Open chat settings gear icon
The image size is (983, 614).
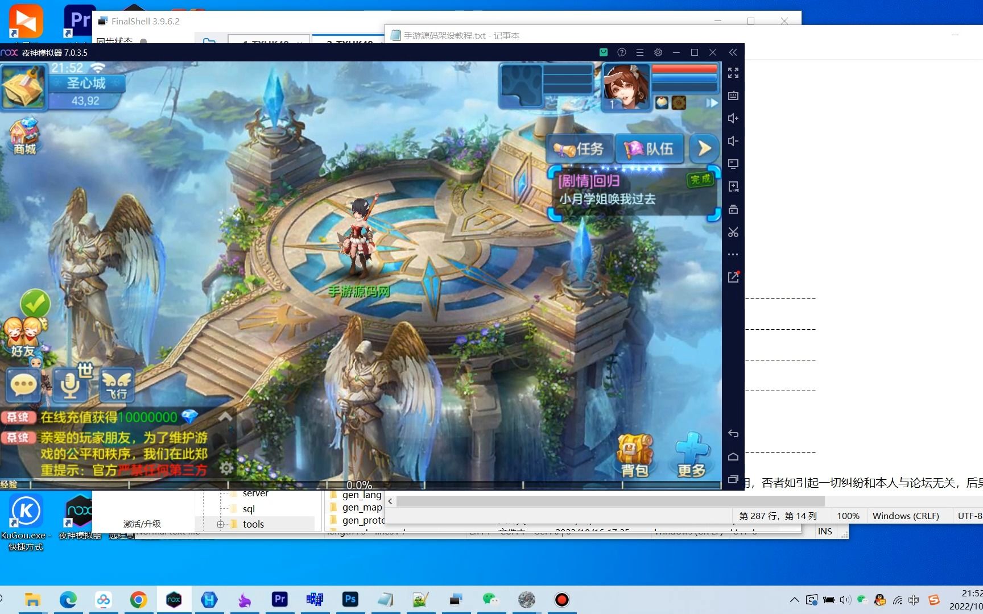(x=226, y=468)
